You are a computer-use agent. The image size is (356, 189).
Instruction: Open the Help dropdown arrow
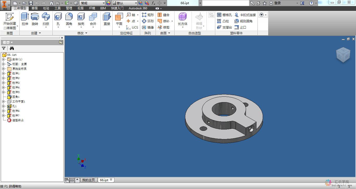coord(316,3)
